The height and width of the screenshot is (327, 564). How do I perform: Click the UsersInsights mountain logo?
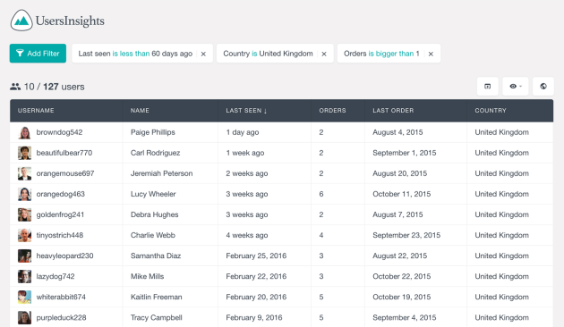(21, 21)
